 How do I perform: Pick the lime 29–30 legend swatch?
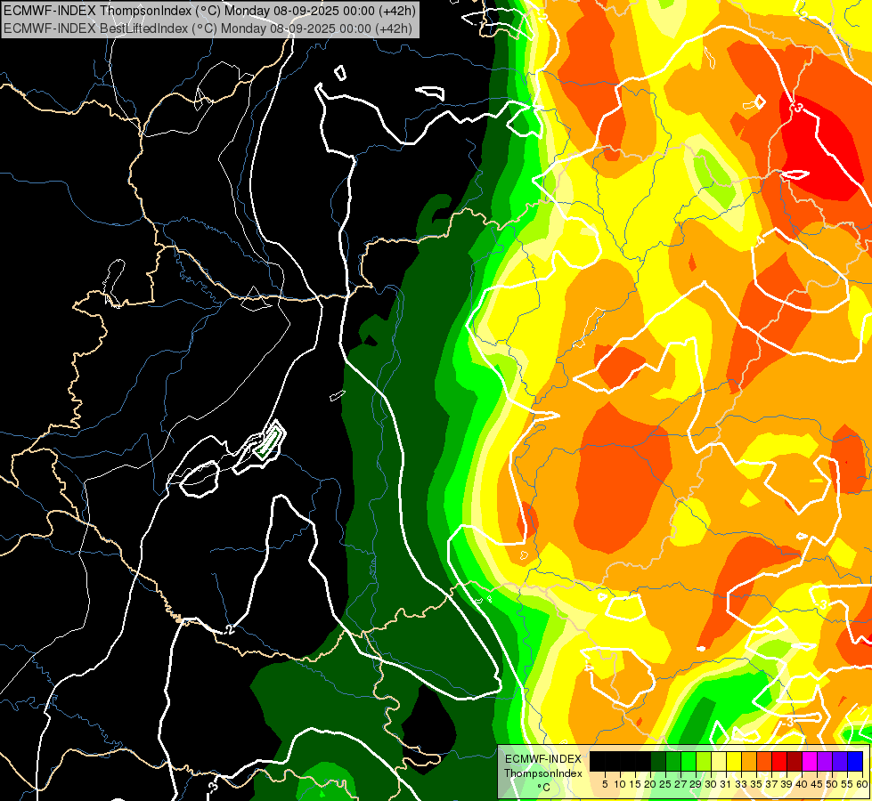coord(704,761)
